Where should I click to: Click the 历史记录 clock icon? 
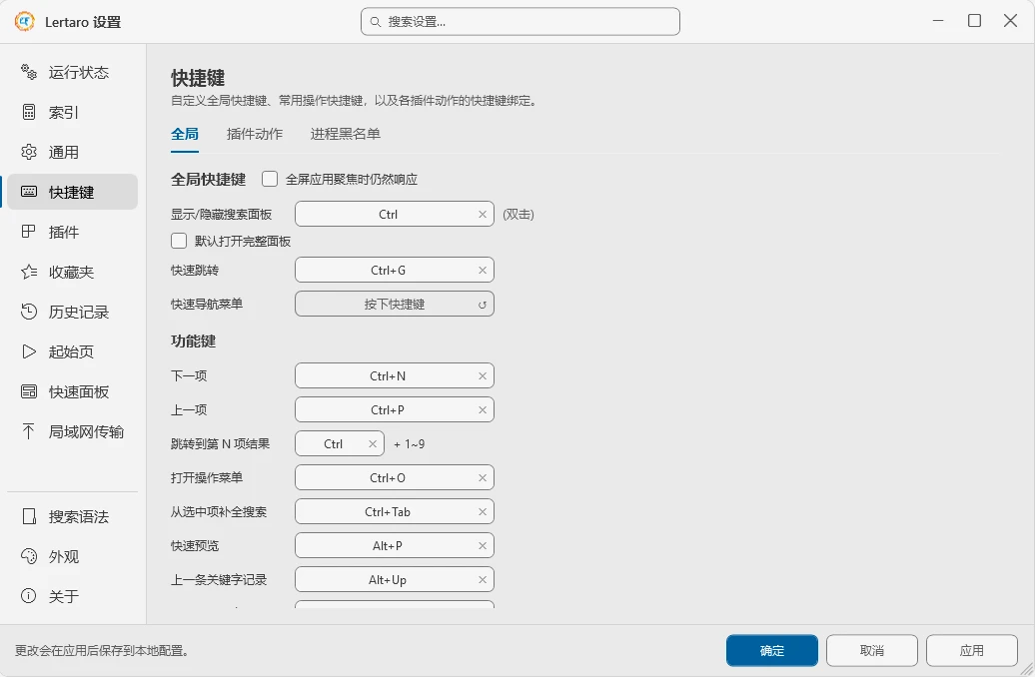click(x=28, y=312)
